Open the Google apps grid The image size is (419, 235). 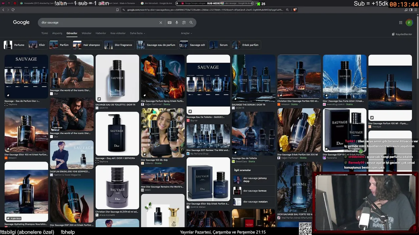point(401,23)
